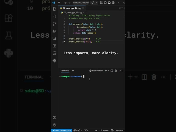
Task: Click the Copilot status bar icon
Action: [112, 130]
